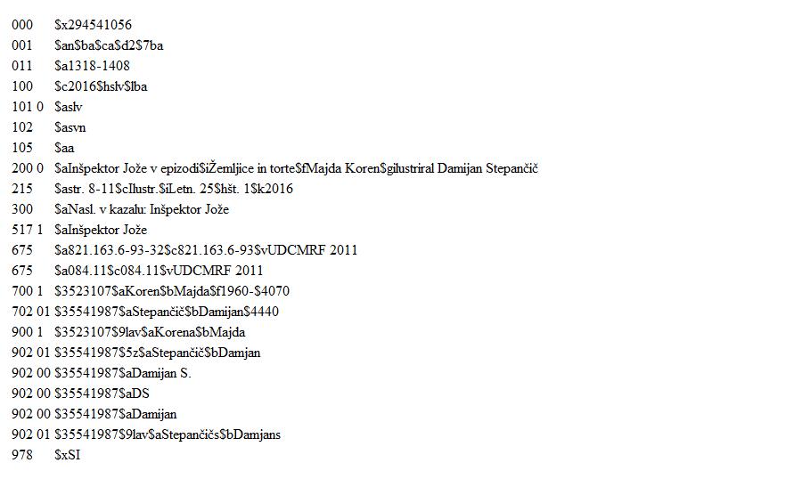
Task: Select the 001 field line $an$ba$ca$d2$7ba
Action: [109, 45]
